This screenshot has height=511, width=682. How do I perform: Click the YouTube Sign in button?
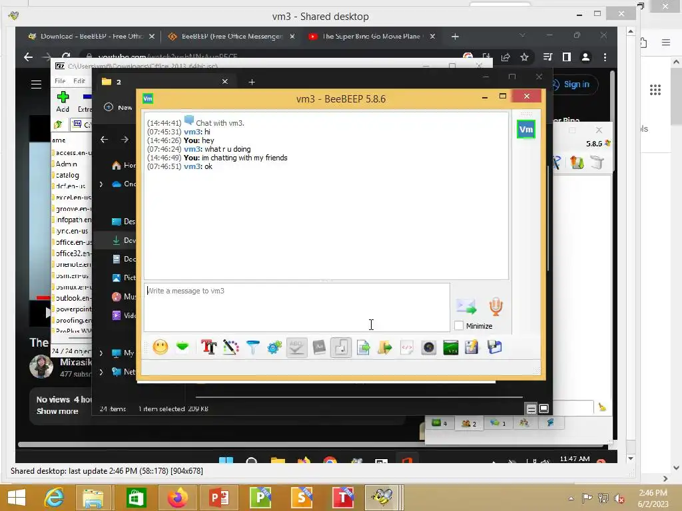coord(576,85)
